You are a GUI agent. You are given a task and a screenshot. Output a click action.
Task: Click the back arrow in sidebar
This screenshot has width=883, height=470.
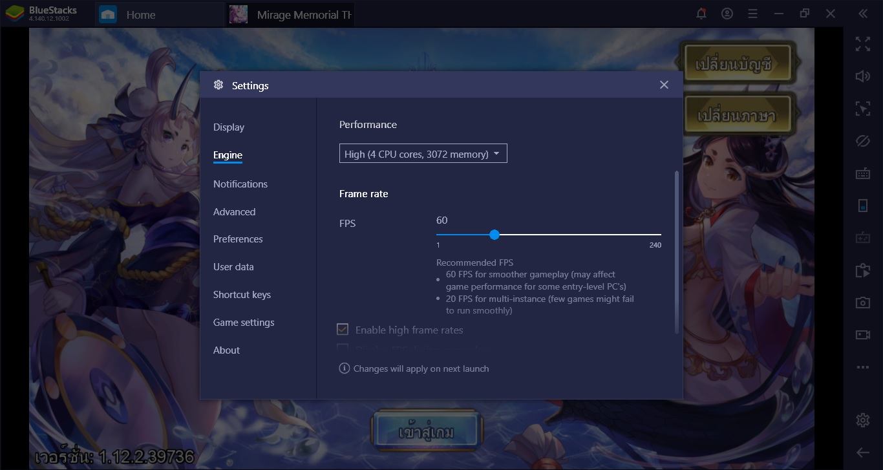tap(863, 453)
